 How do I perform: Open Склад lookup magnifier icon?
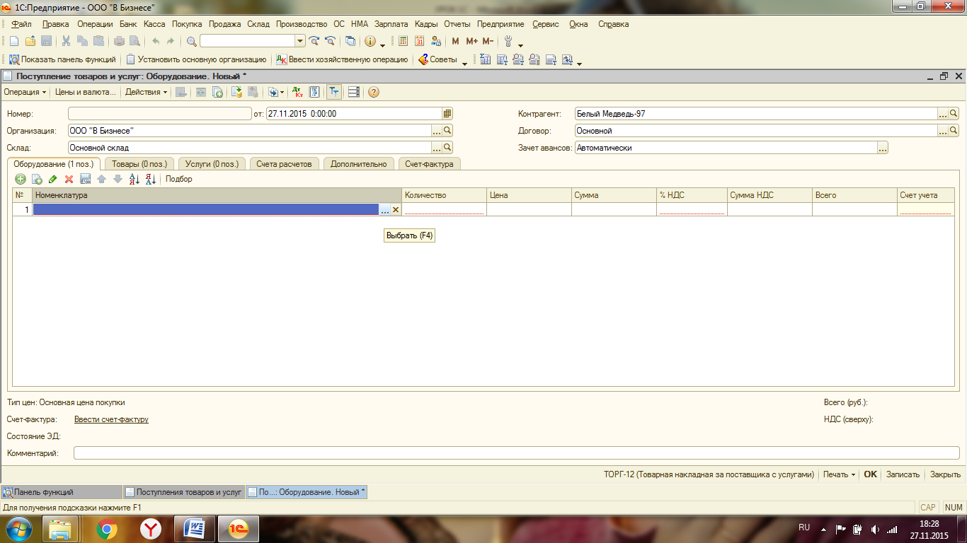447,148
